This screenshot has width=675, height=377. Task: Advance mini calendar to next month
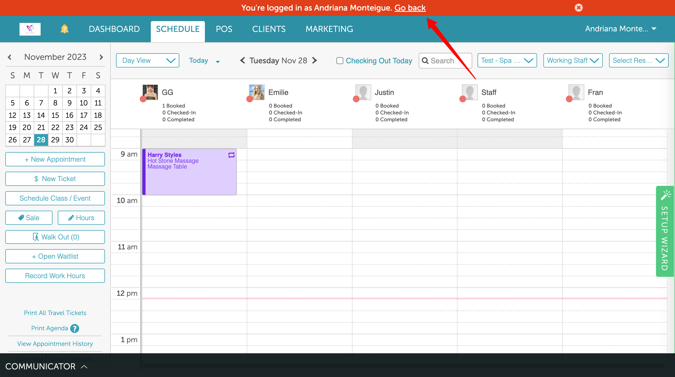pos(101,57)
